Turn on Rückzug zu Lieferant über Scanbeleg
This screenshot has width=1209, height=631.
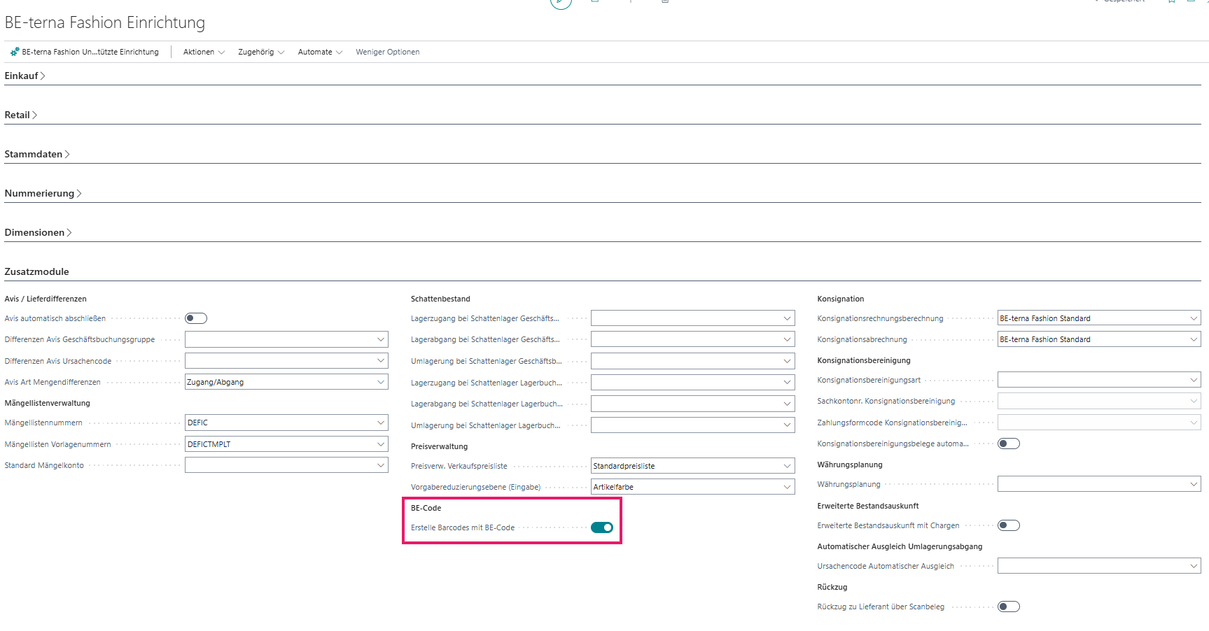pyautogui.click(x=1008, y=607)
